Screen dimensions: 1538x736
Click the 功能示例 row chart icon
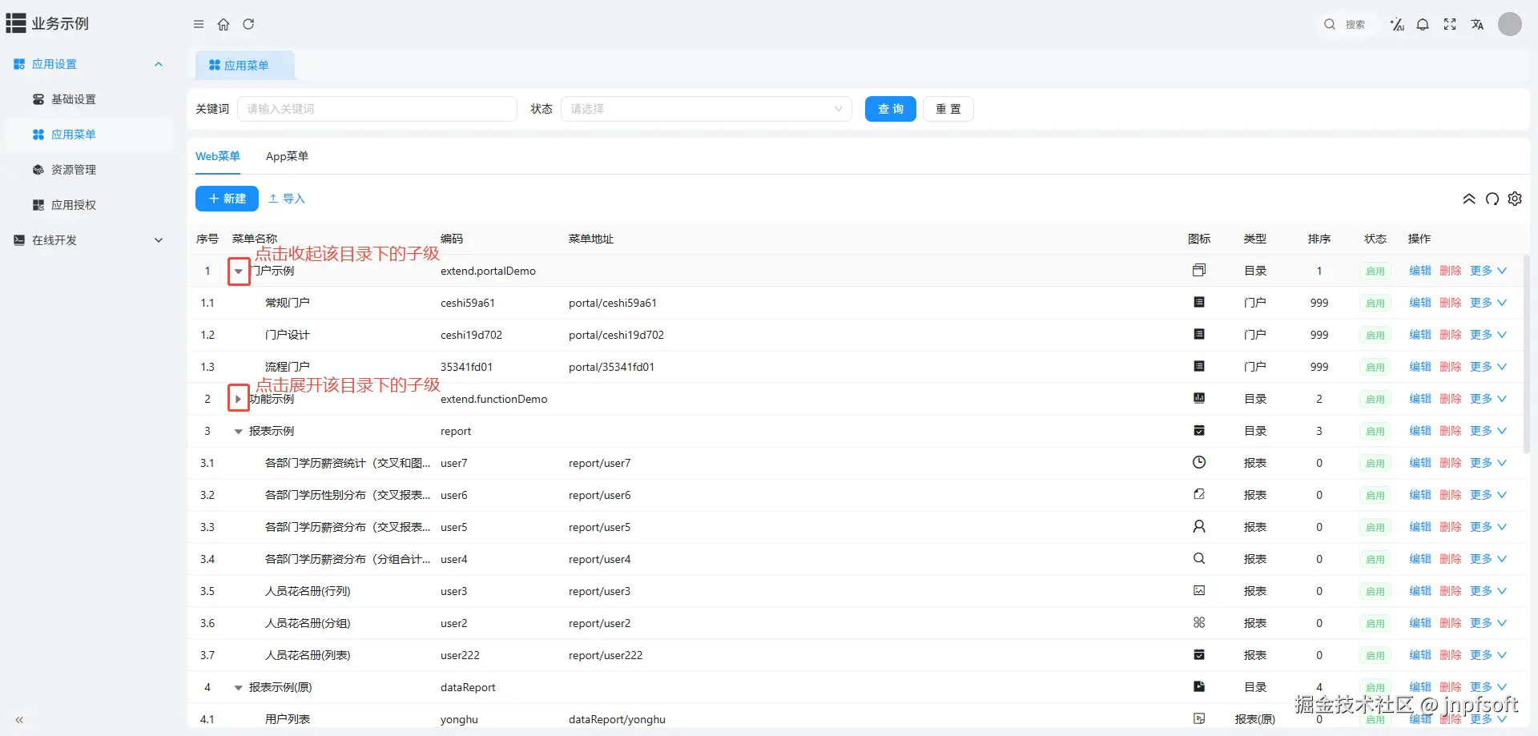[1199, 398]
